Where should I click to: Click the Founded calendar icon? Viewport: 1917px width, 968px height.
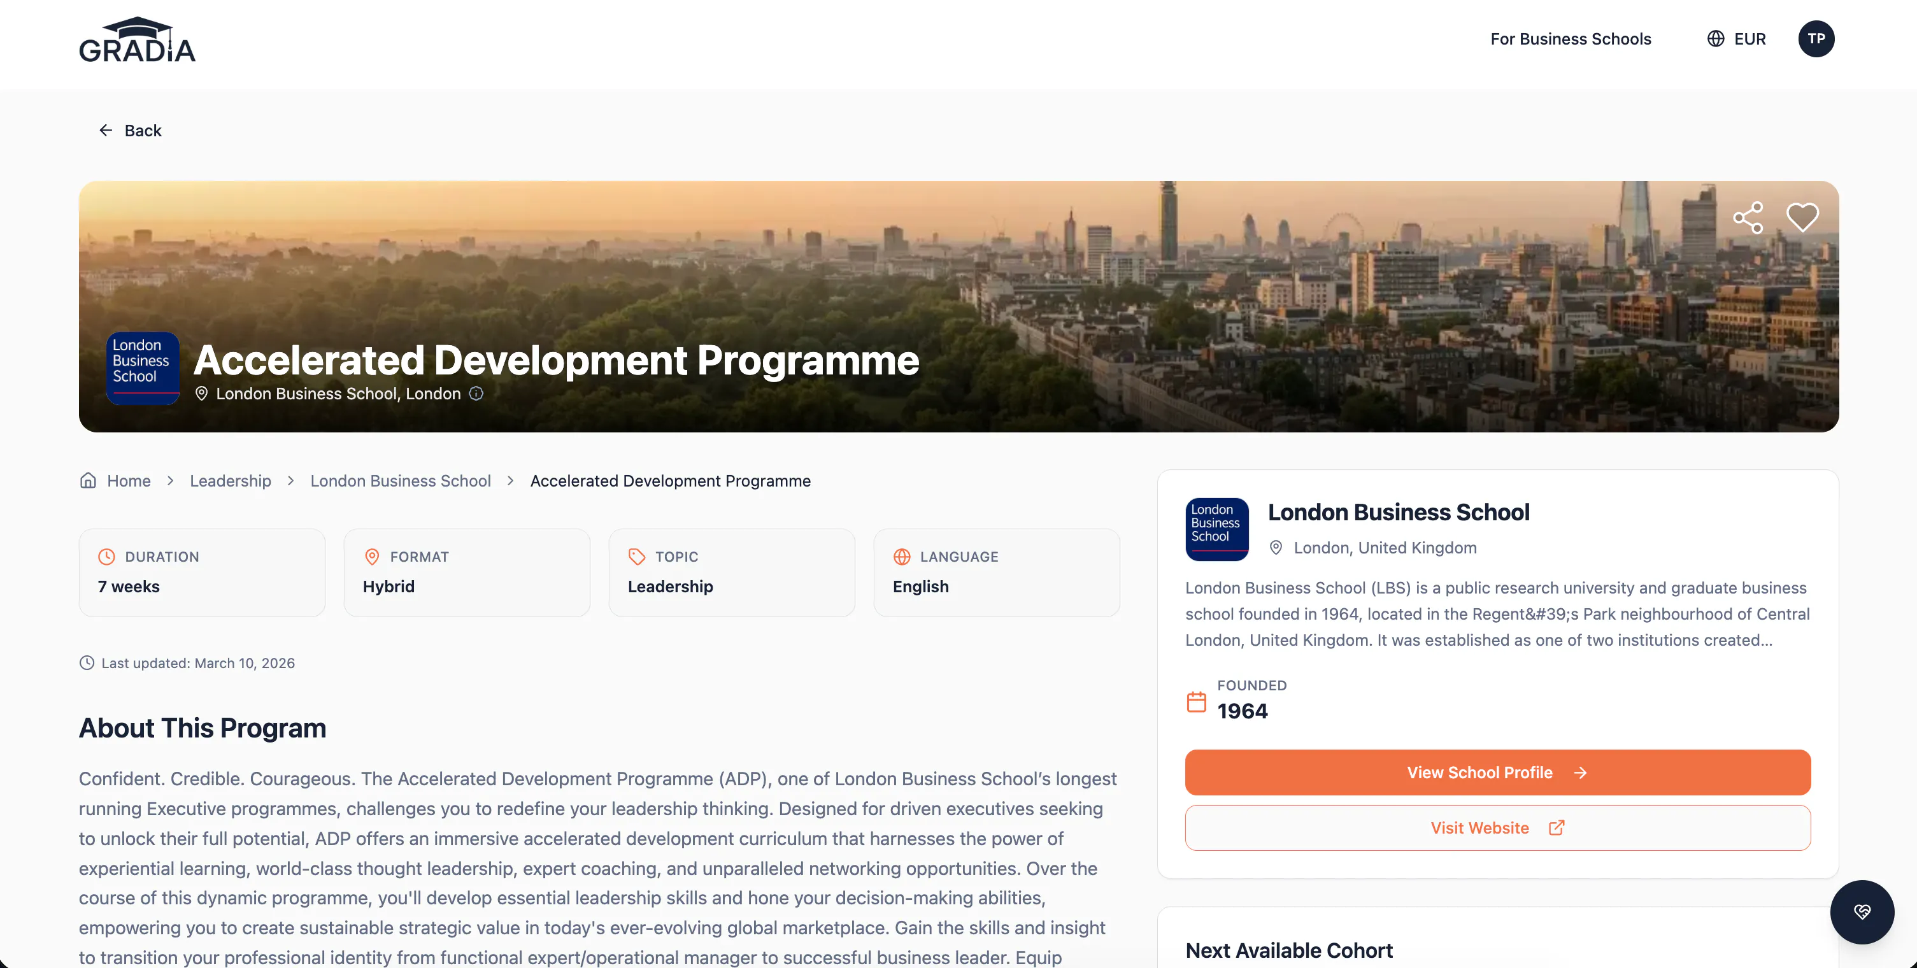click(x=1197, y=702)
